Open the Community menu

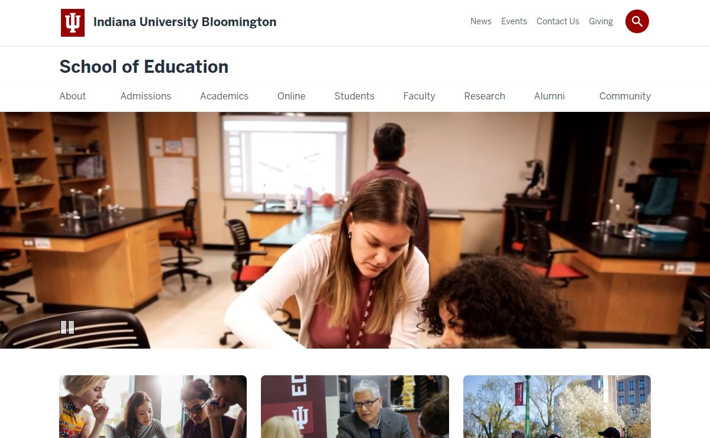click(x=625, y=96)
